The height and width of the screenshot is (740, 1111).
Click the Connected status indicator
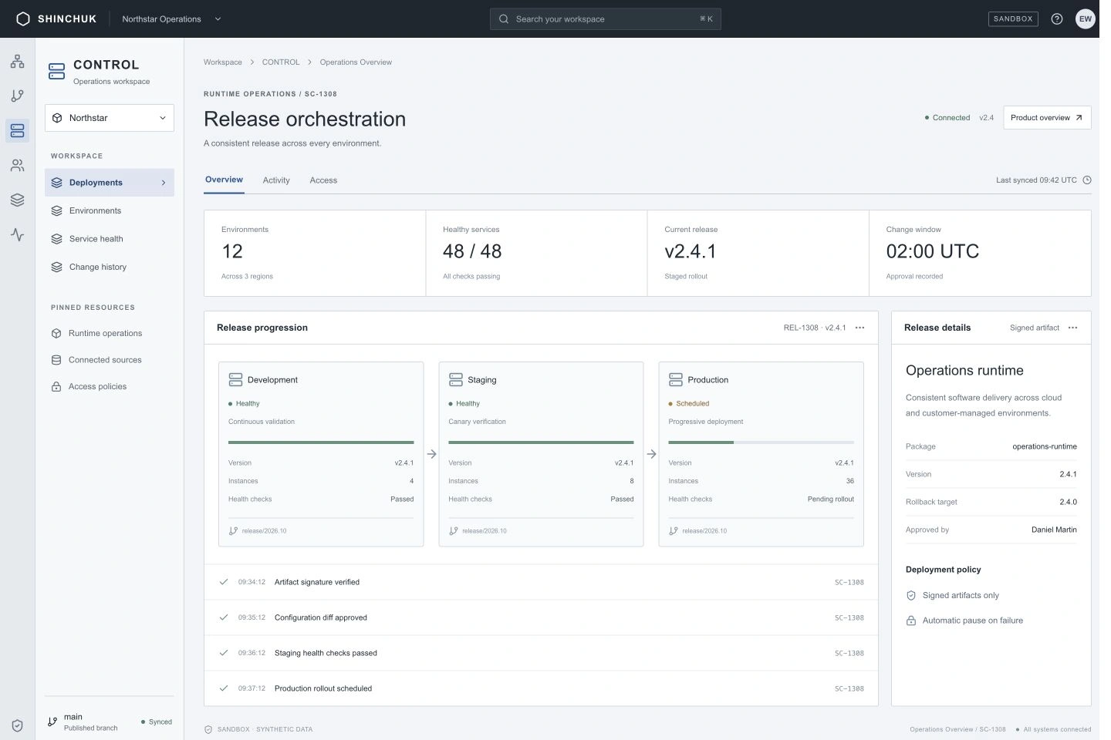pyautogui.click(x=947, y=118)
